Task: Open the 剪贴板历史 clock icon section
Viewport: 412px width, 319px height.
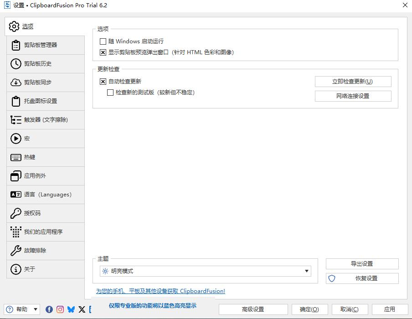Action: click(x=45, y=64)
